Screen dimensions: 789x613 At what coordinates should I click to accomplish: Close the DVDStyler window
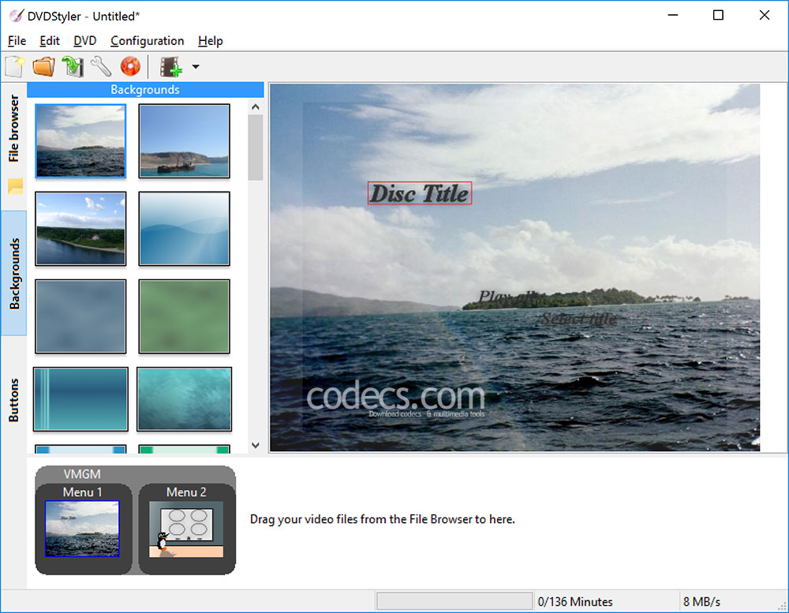(765, 16)
